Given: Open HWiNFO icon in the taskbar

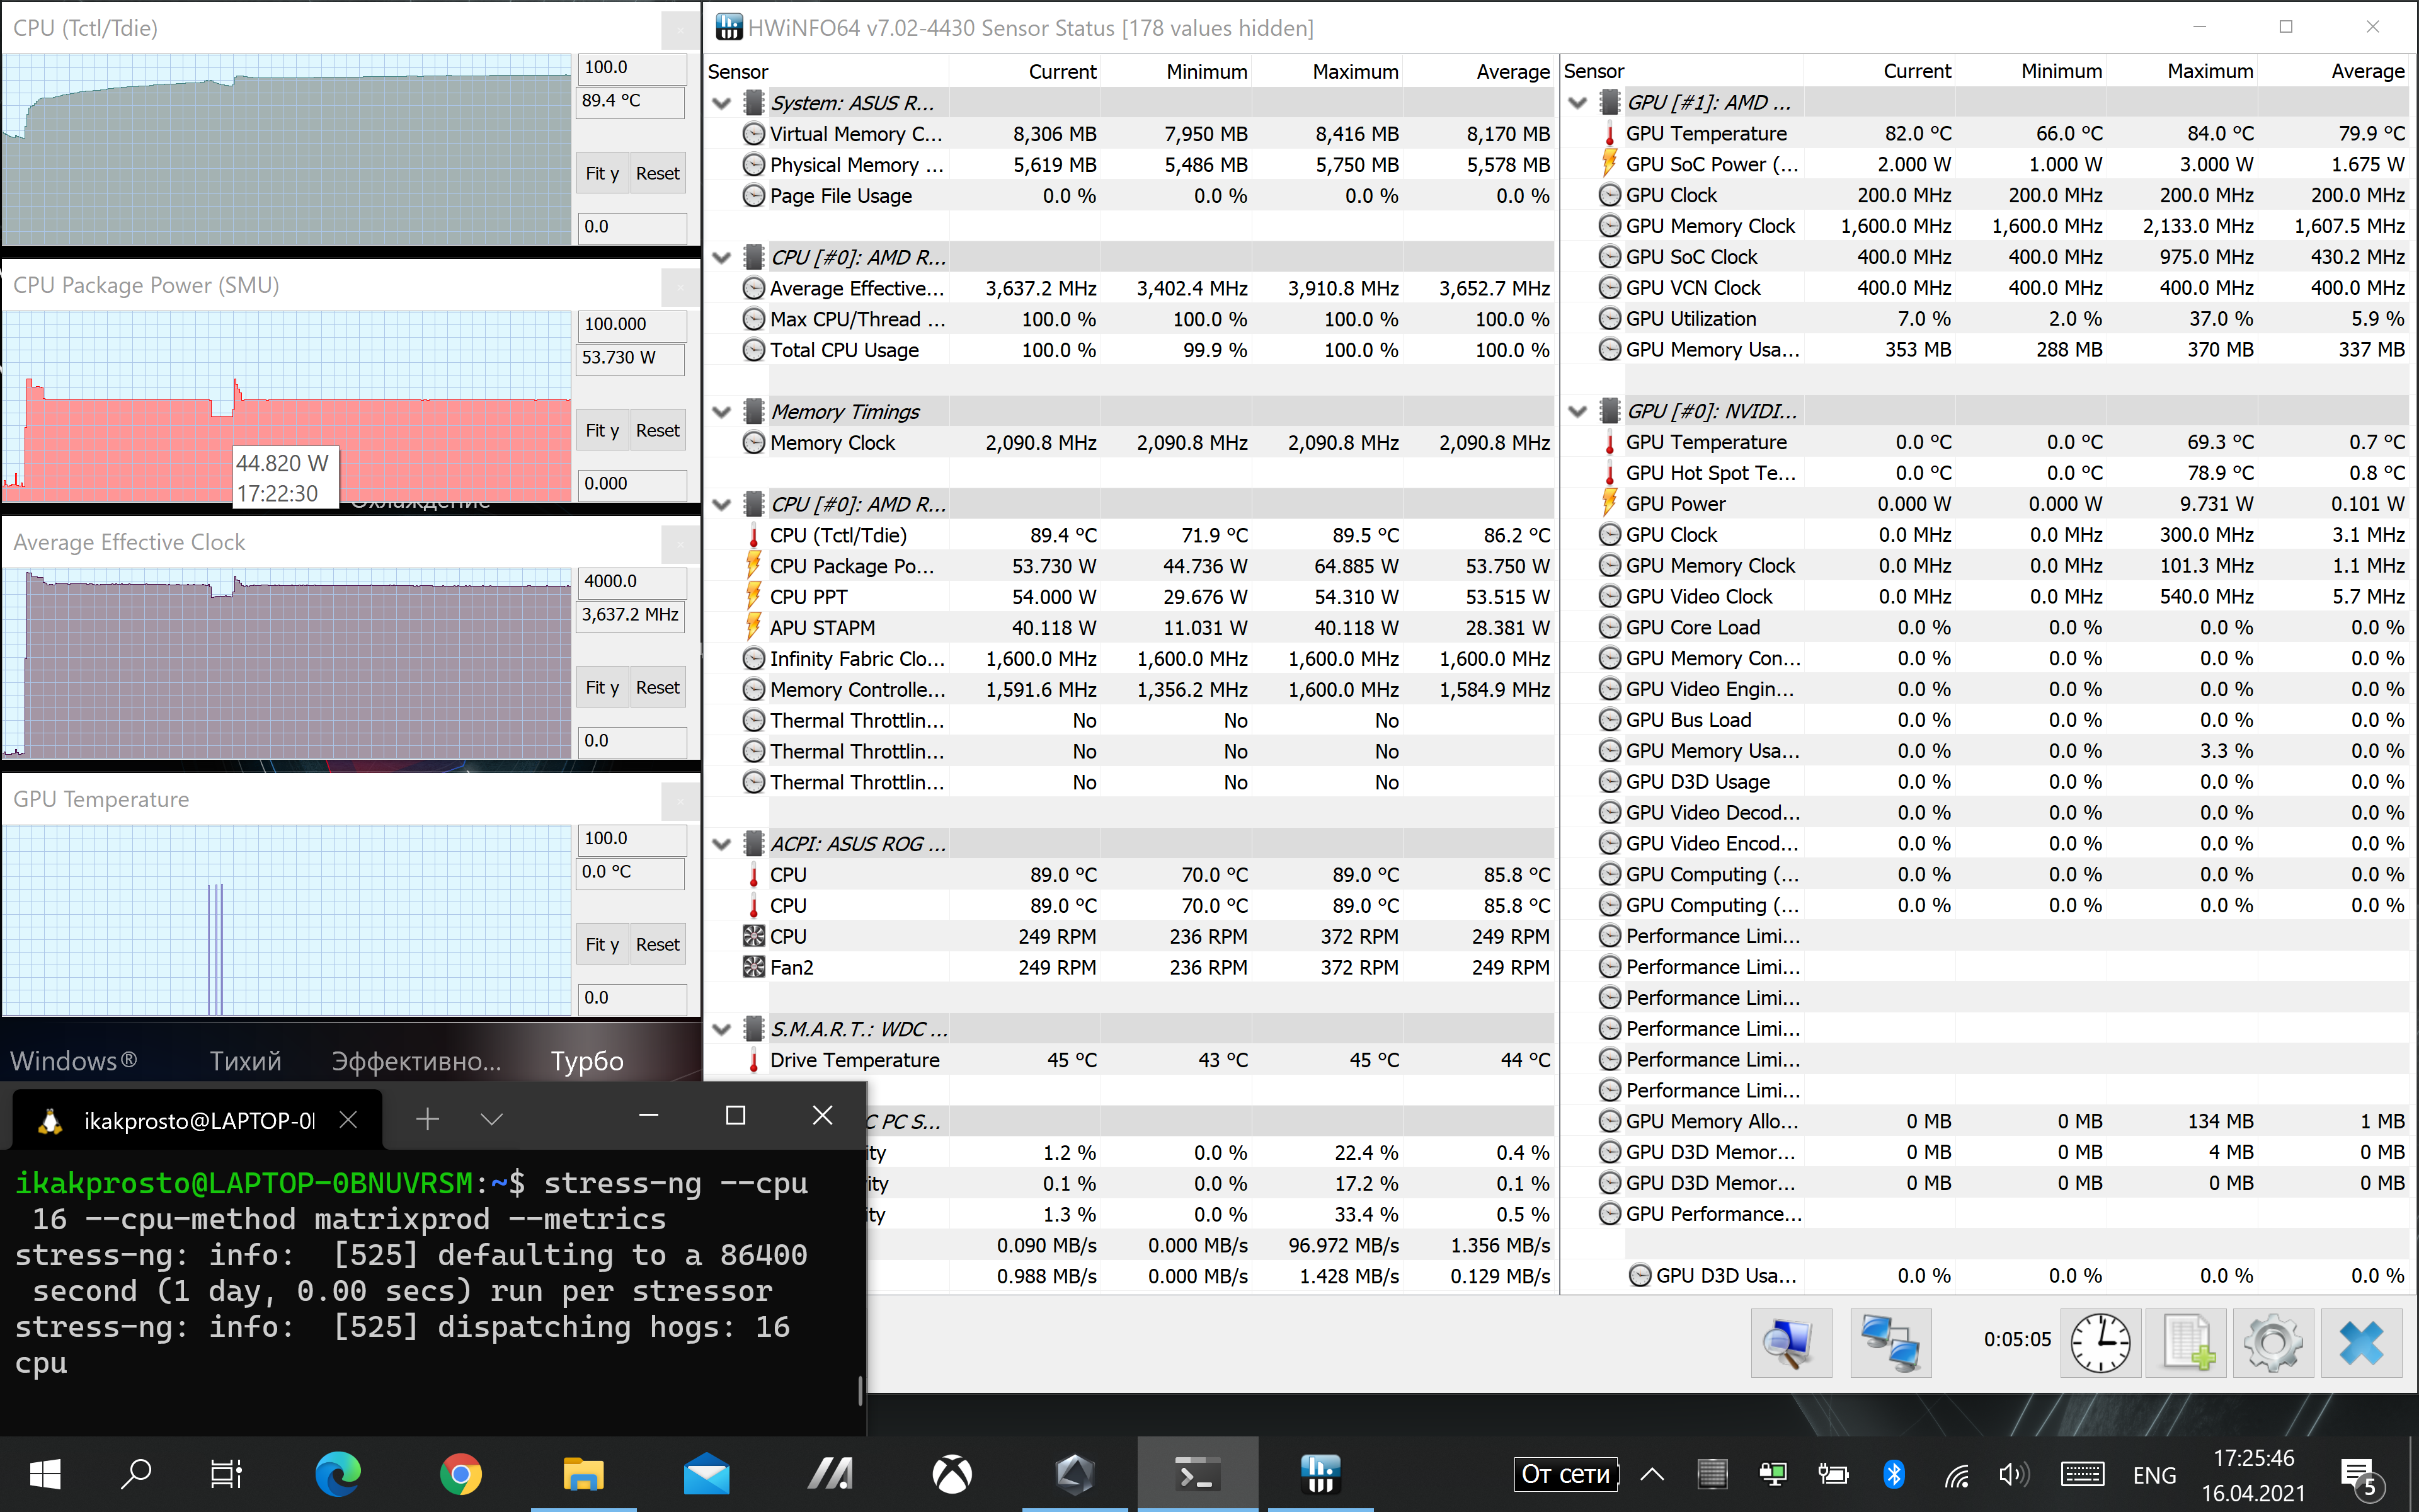Looking at the screenshot, I should coord(1320,1474).
